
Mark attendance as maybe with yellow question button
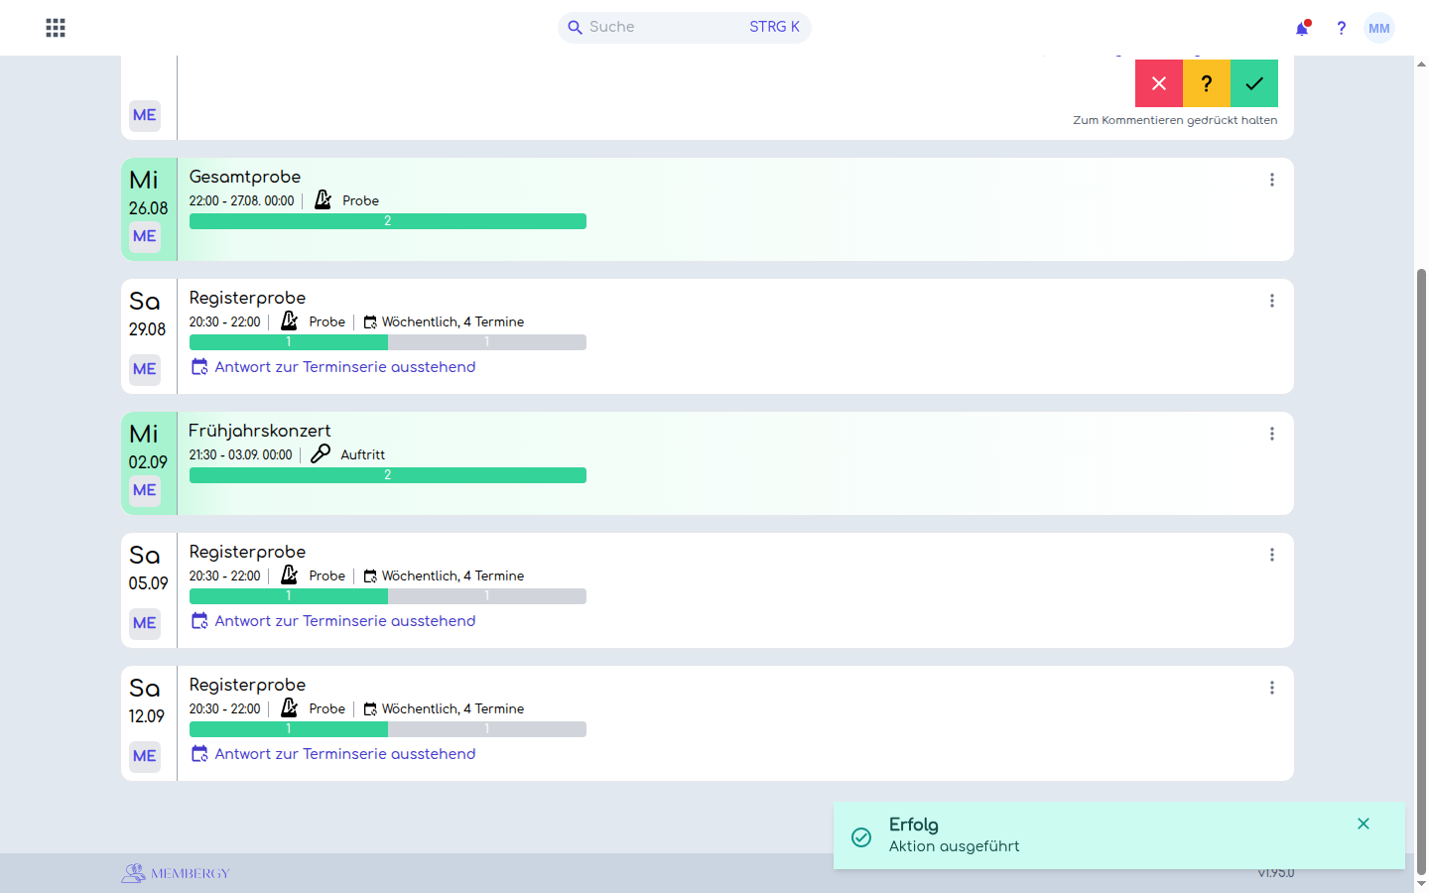coord(1207,83)
